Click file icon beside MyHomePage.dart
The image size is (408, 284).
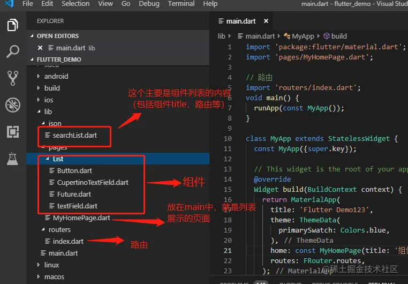[x=47, y=218]
